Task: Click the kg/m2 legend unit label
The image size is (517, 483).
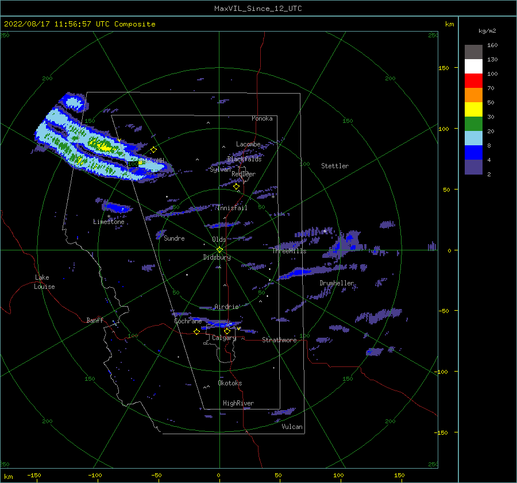Action: point(487,31)
